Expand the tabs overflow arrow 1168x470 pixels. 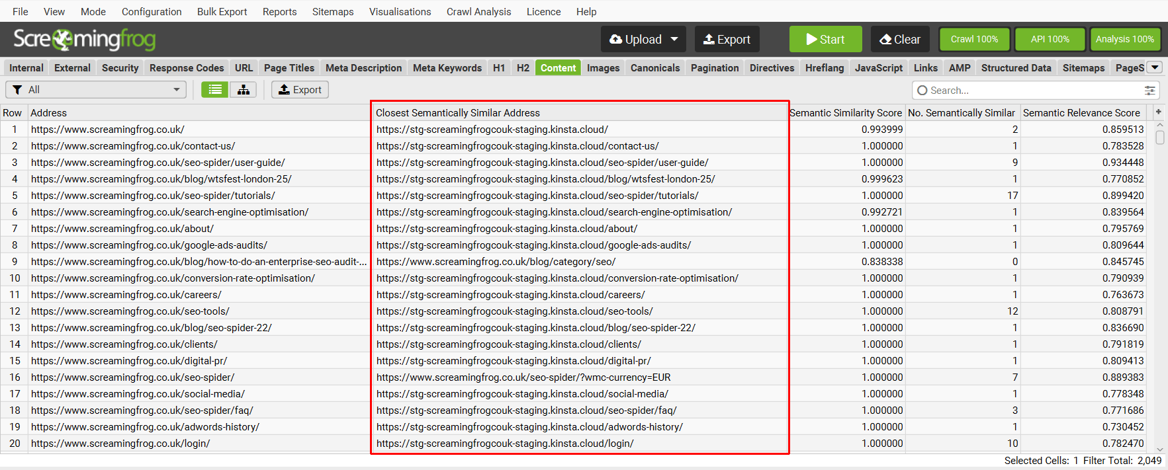pyautogui.click(x=1155, y=67)
